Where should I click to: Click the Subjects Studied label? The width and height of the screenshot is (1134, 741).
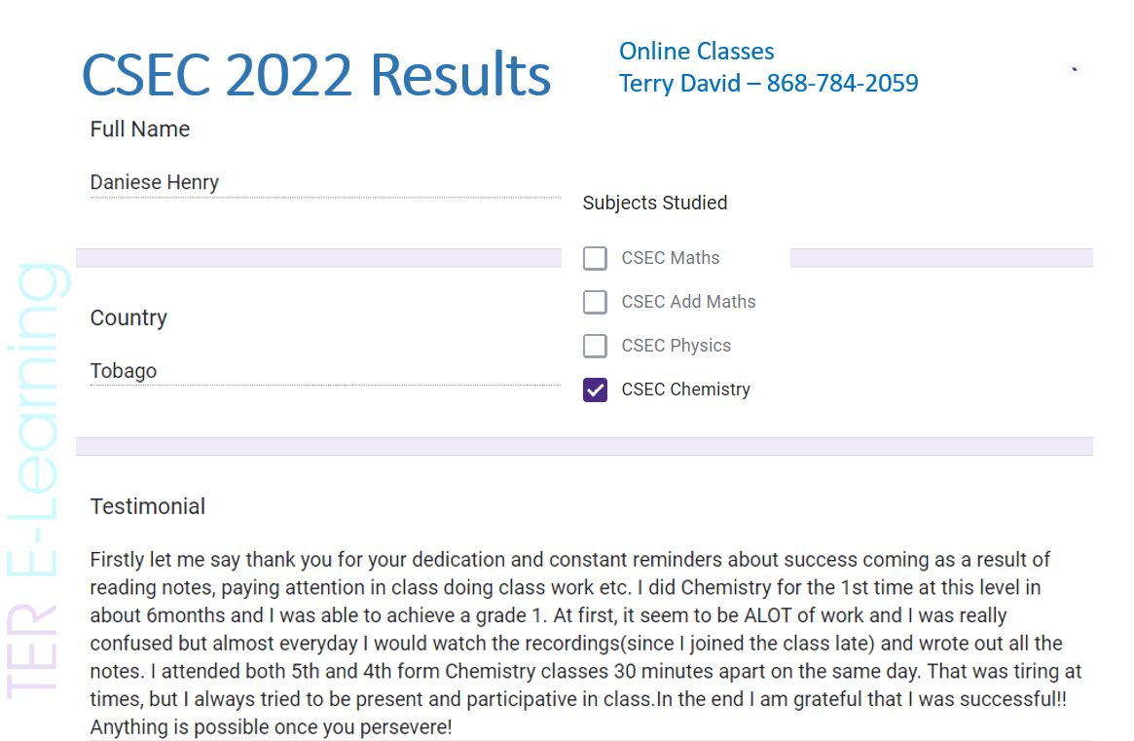(654, 204)
